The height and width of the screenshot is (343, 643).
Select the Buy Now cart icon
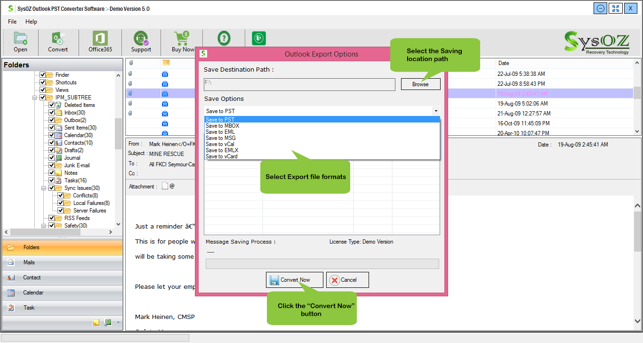point(183,41)
